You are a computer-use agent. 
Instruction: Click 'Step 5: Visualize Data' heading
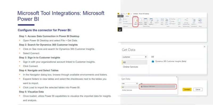point(31,92)
